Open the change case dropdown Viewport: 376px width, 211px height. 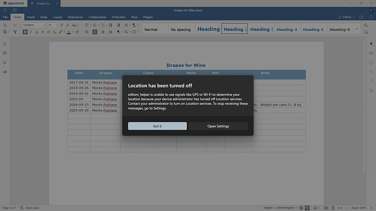click(x=75, y=25)
